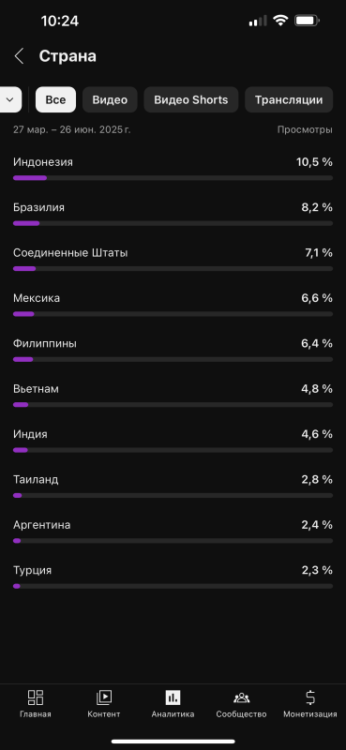Select the Видео filter chip

point(110,99)
